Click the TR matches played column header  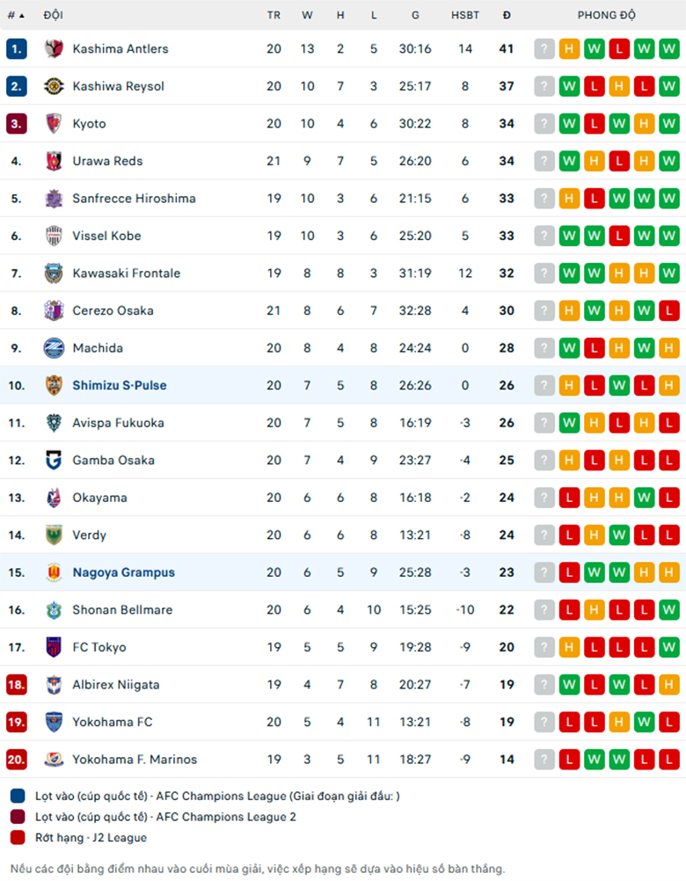274,15
